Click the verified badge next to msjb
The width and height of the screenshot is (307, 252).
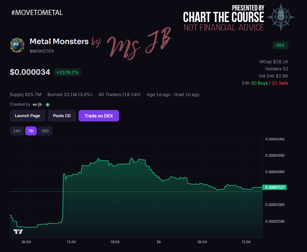tap(47, 104)
